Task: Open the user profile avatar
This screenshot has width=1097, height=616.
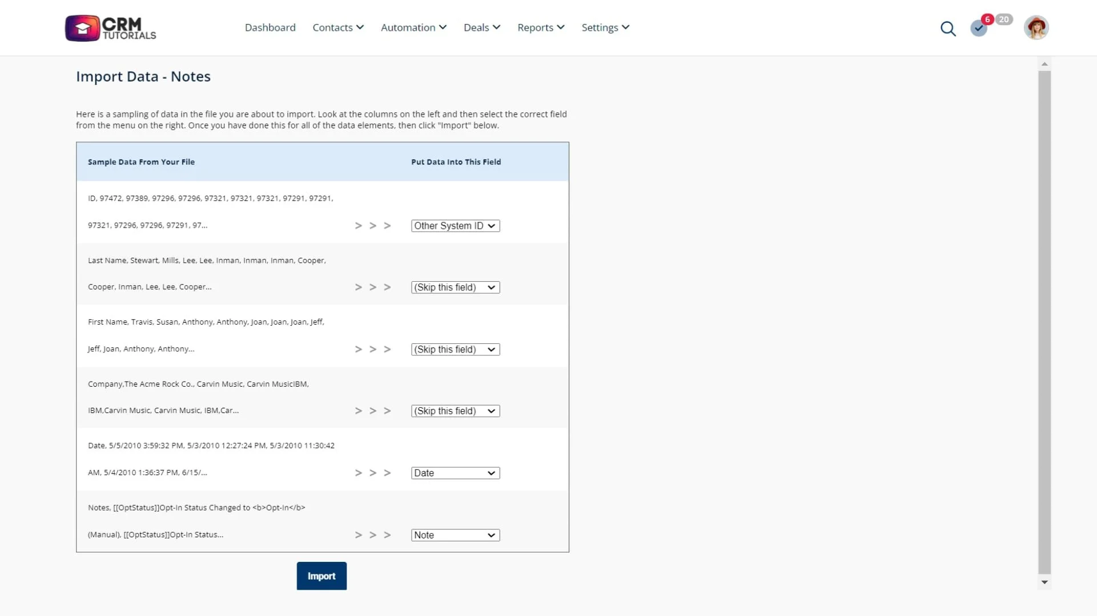Action: pyautogui.click(x=1036, y=27)
